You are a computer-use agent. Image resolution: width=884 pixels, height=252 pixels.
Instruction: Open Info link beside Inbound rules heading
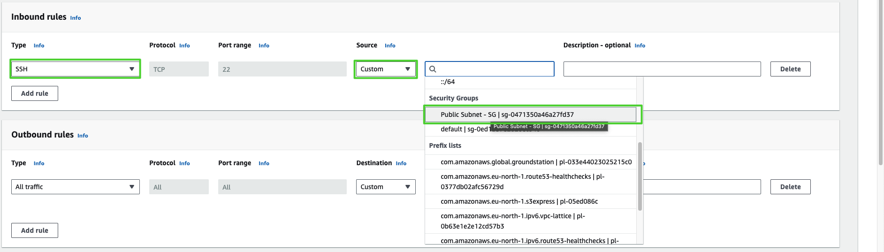(76, 18)
